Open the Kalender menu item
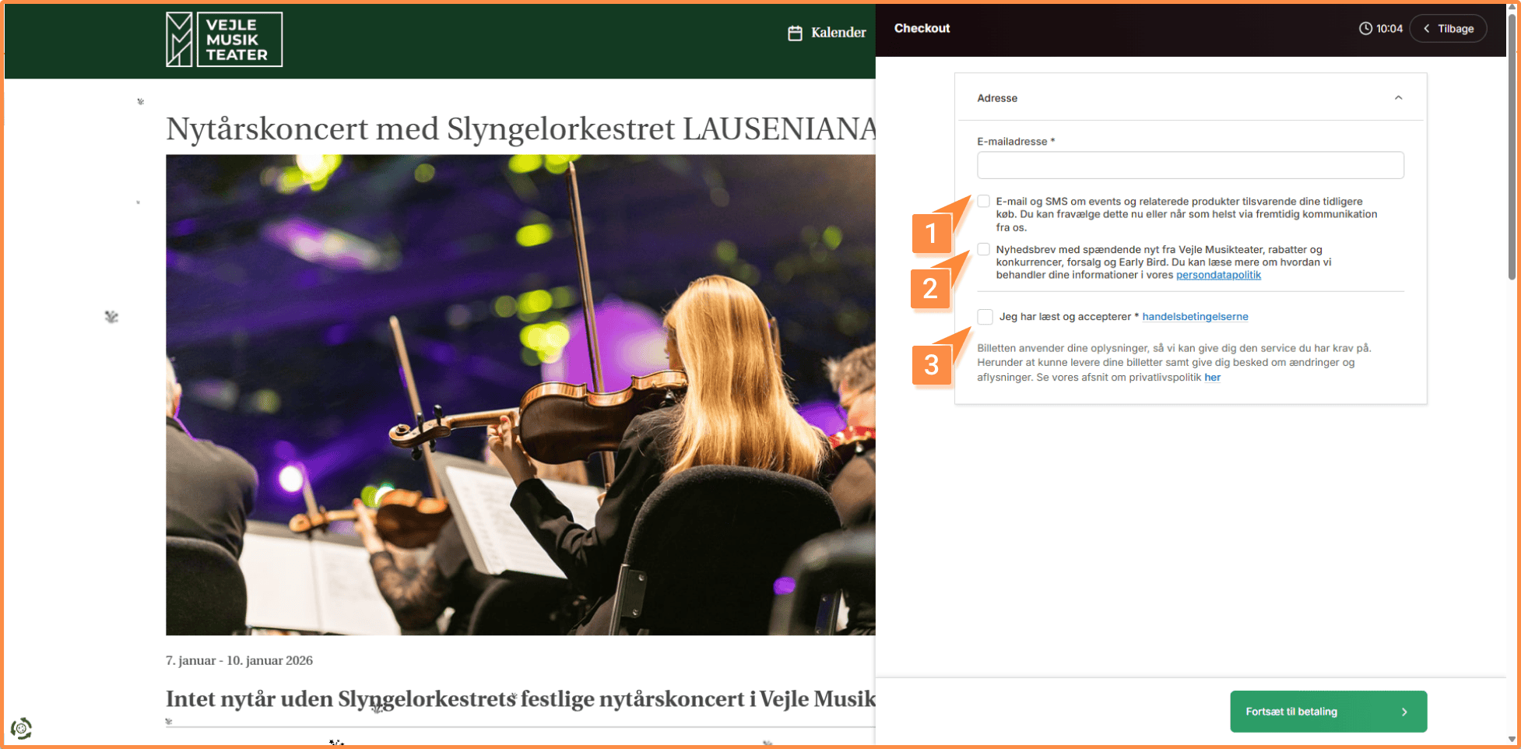Image resolution: width=1521 pixels, height=749 pixels. tap(827, 33)
